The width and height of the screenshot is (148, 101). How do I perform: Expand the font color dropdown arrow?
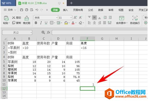click(76, 23)
